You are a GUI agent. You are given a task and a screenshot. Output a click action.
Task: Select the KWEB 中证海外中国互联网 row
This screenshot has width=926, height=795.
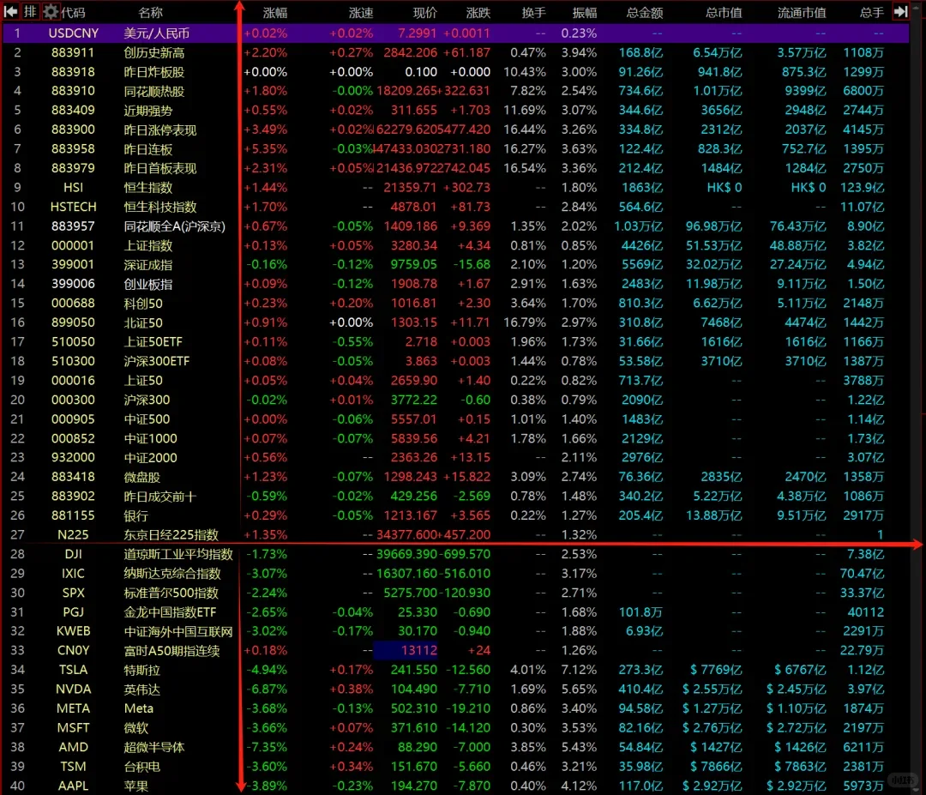(456, 631)
